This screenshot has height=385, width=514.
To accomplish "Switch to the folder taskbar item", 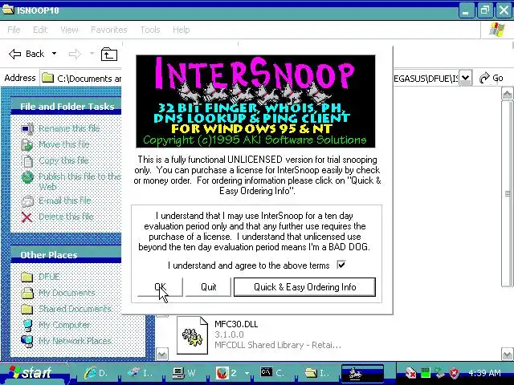I will coord(318,373).
